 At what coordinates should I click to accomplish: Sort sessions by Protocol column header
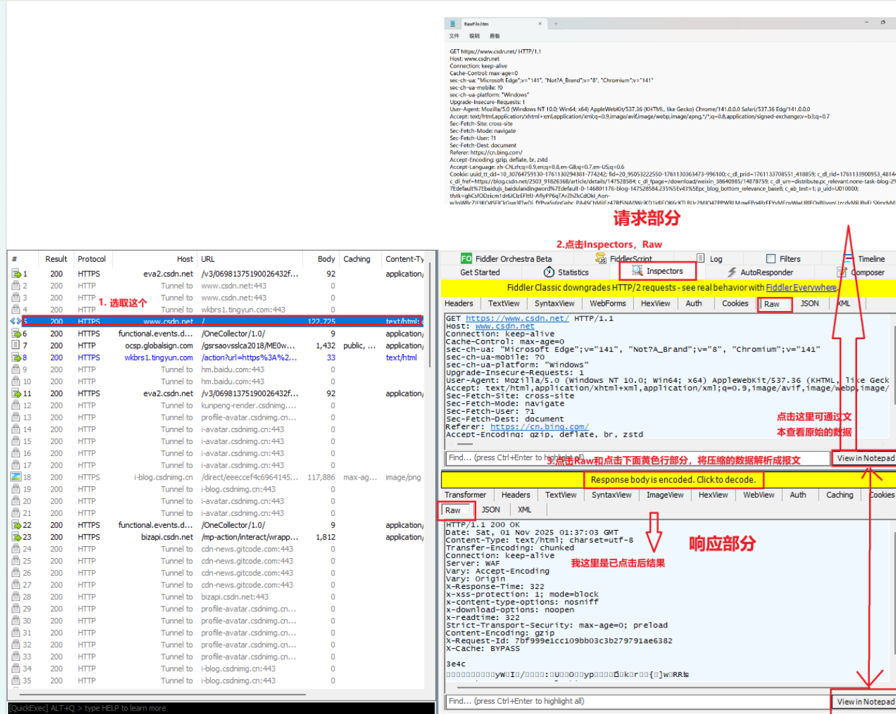(x=91, y=259)
